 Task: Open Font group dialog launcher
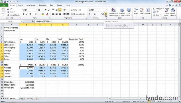(50, 18)
